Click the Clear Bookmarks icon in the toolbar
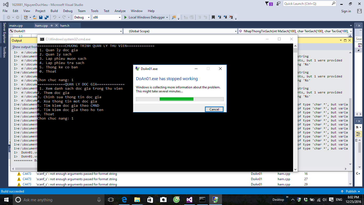364x205 pixels. (231, 17)
